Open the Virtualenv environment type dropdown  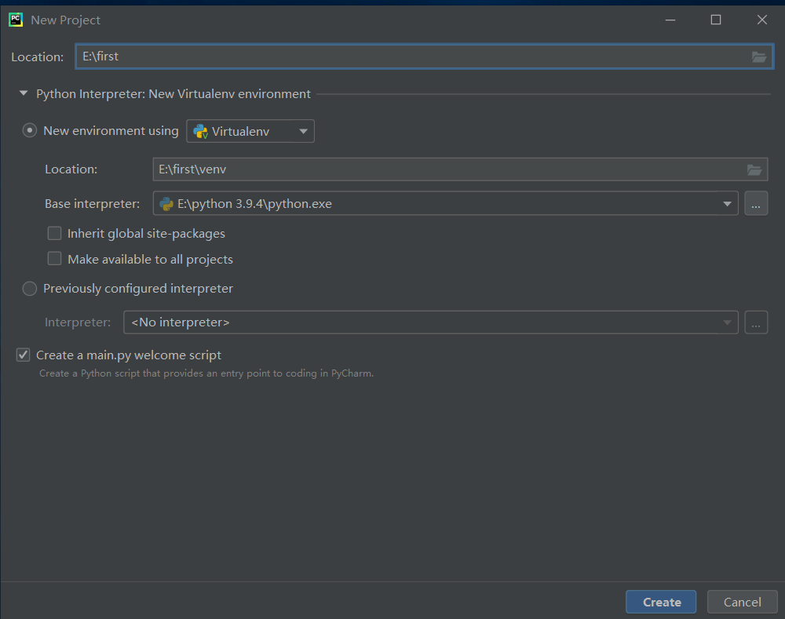point(250,131)
